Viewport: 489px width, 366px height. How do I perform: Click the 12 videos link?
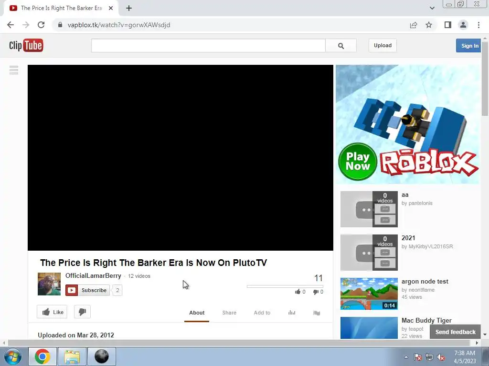tap(139, 276)
